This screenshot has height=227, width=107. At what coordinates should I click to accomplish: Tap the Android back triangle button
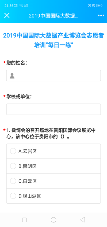[x=82, y=220]
